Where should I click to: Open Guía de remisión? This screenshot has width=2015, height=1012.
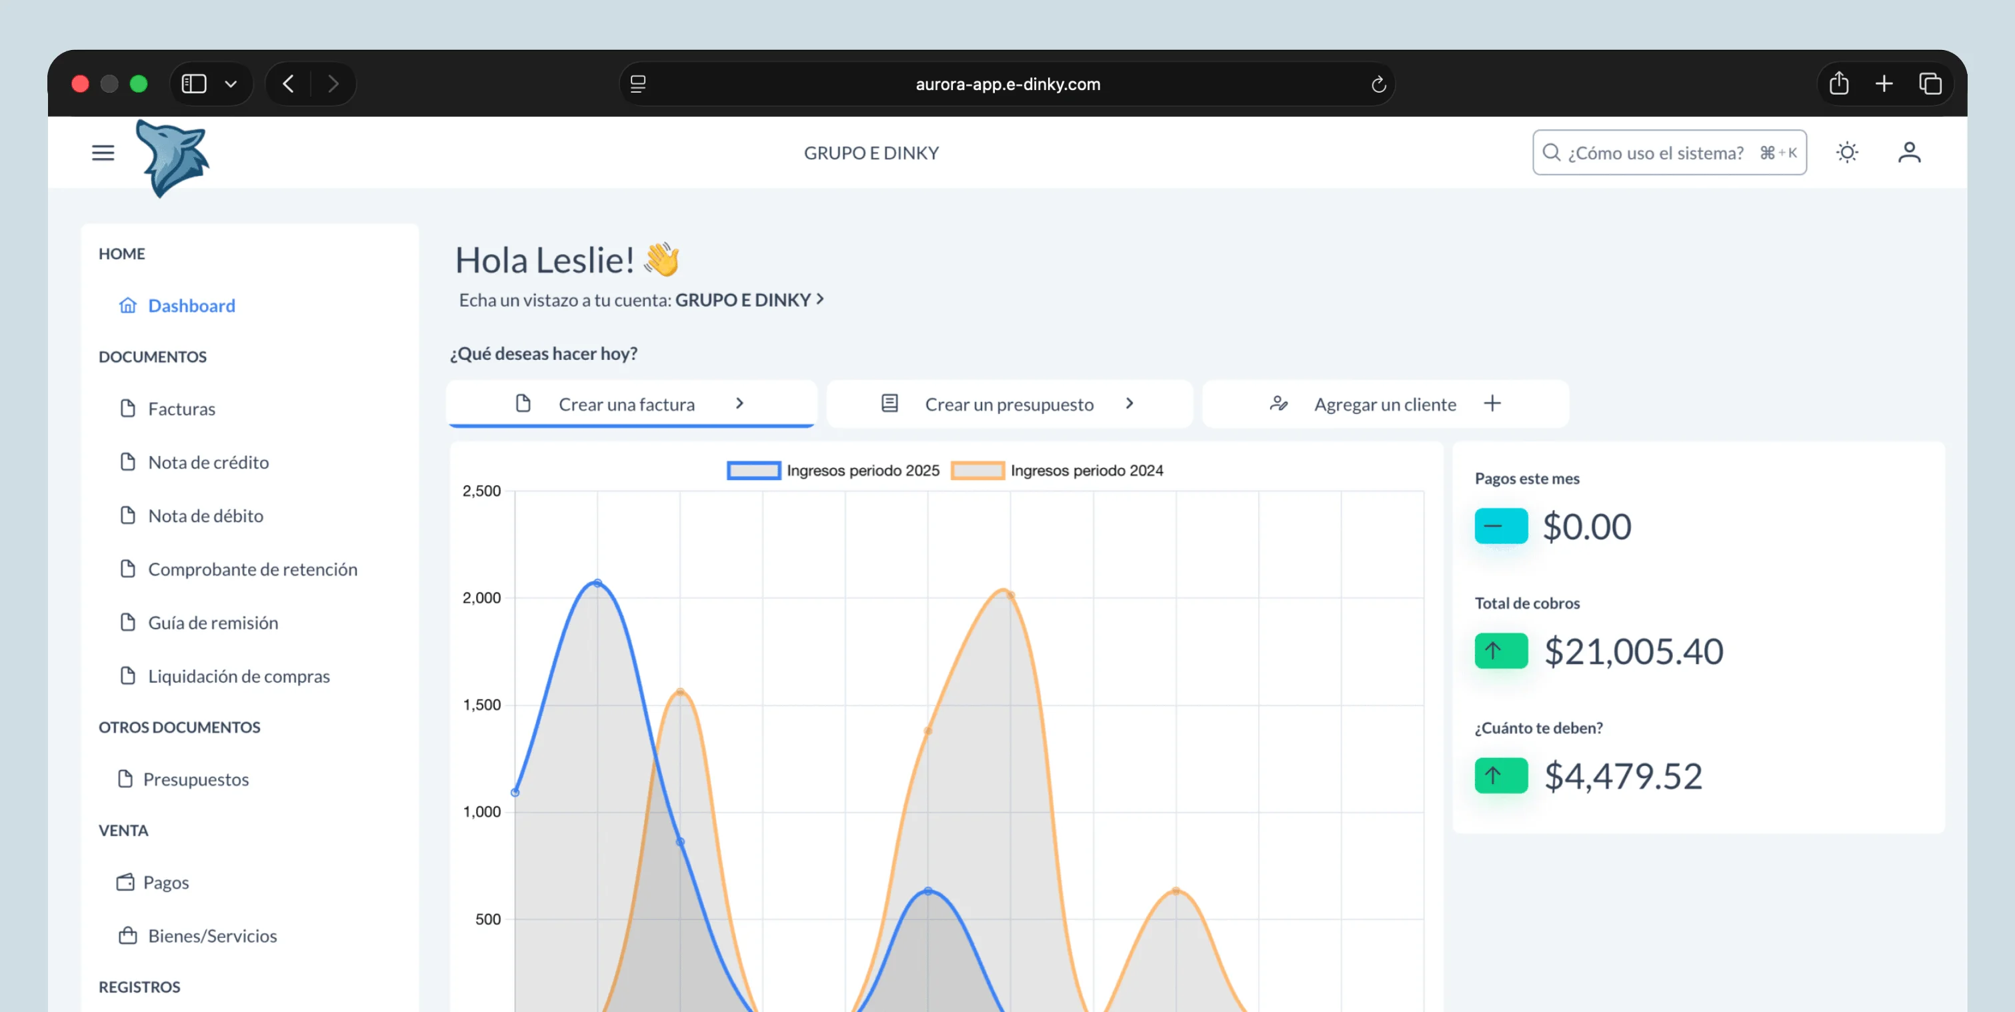pos(213,623)
